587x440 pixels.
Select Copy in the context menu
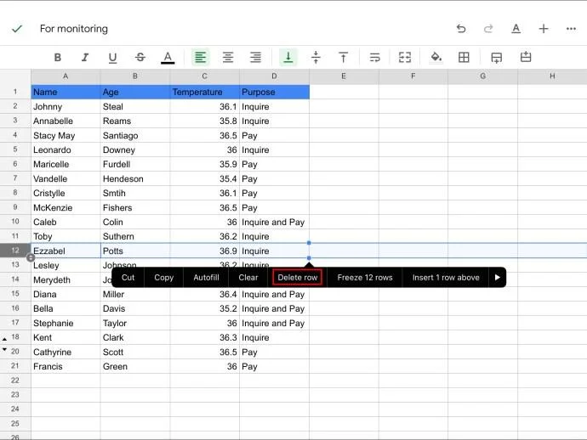[164, 278]
